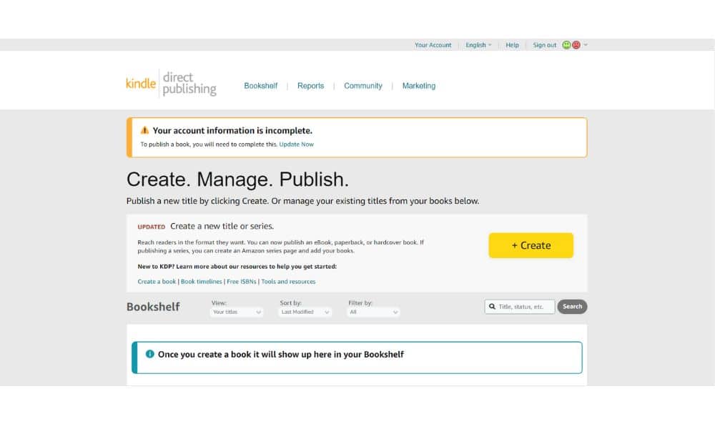
Task: Open the Help link
Action: [512, 44]
